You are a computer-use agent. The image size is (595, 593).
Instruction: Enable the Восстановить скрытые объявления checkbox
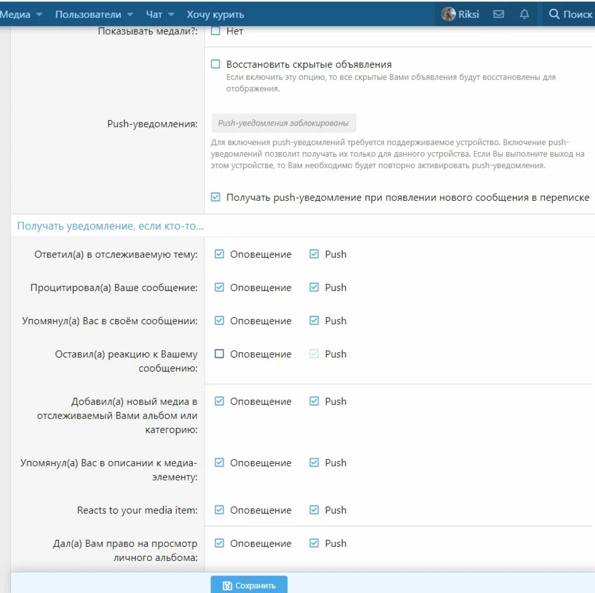coord(216,64)
